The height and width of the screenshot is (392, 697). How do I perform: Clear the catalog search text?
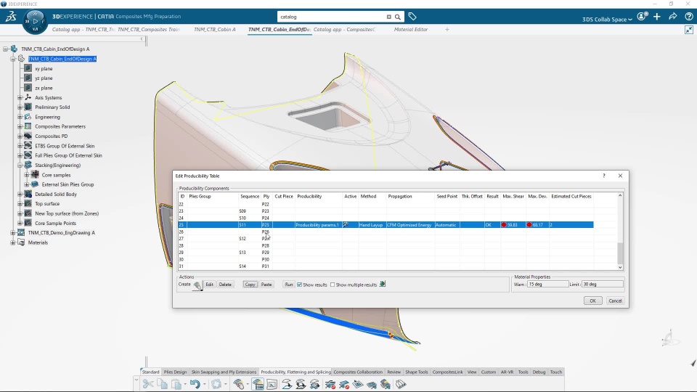click(x=388, y=17)
